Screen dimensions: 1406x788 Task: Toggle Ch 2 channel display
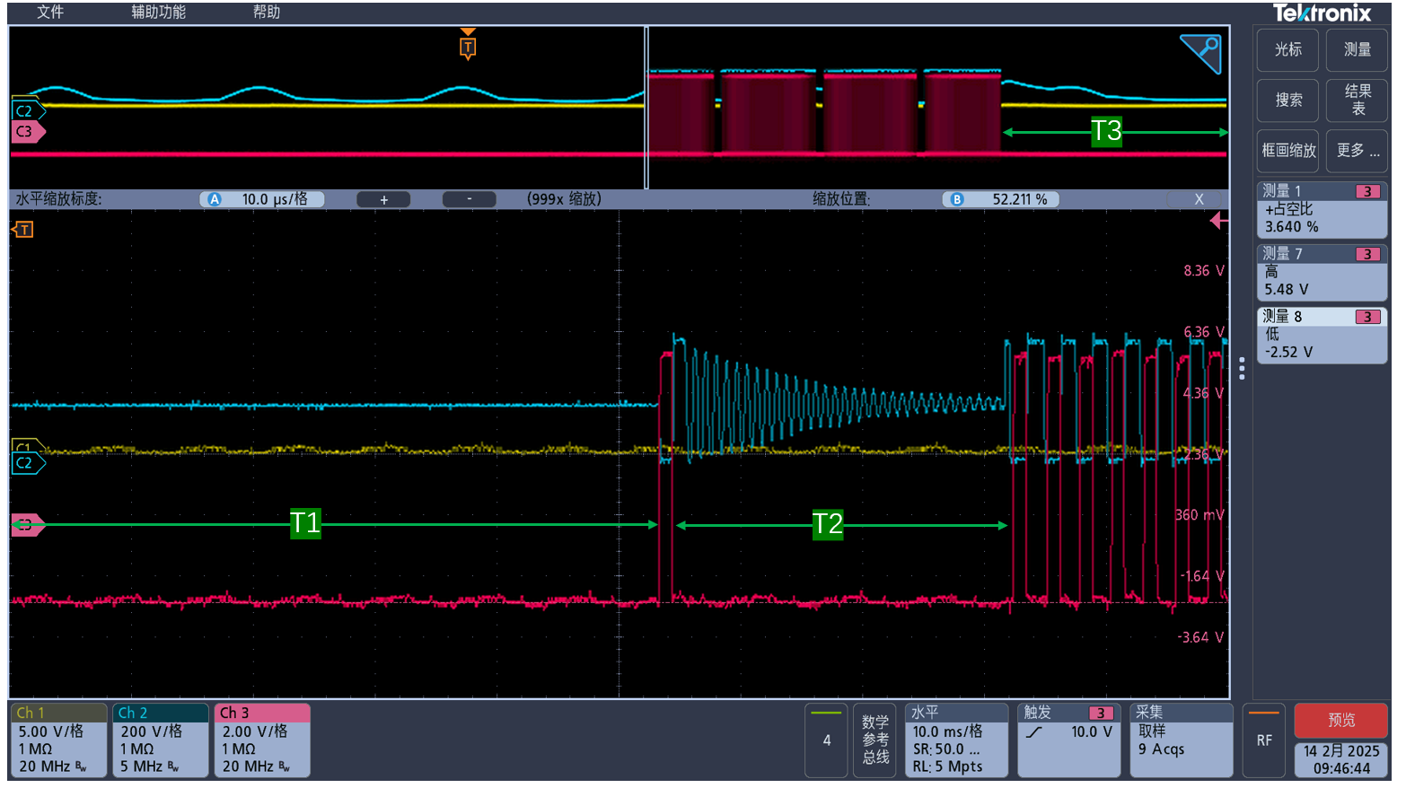[x=160, y=740]
